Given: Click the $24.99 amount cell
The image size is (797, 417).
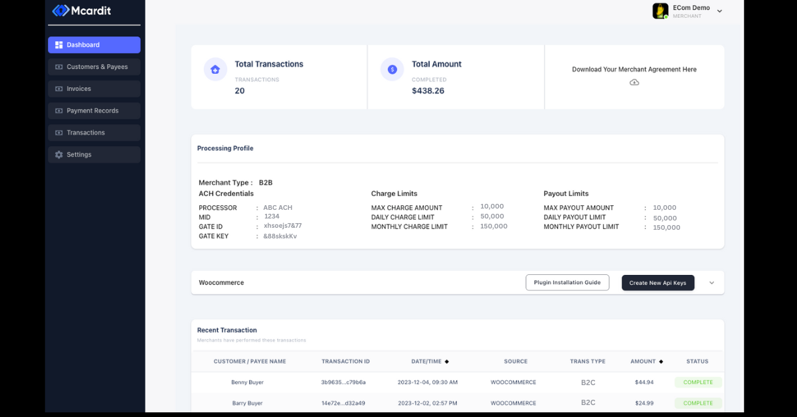Looking at the screenshot, I should click(x=644, y=403).
